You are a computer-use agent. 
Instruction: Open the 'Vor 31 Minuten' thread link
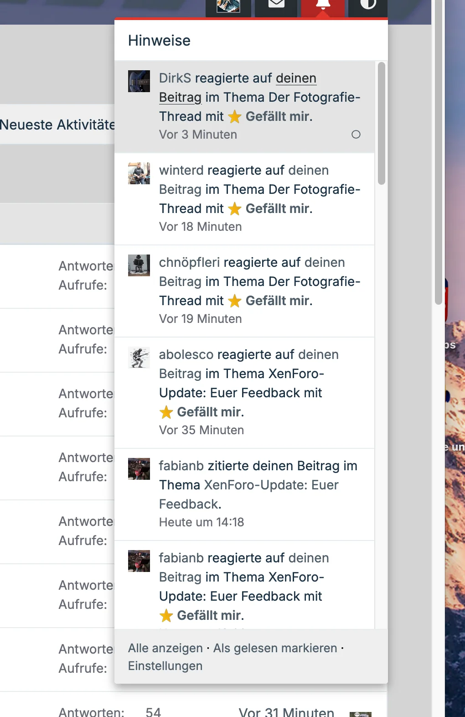click(x=286, y=712)
